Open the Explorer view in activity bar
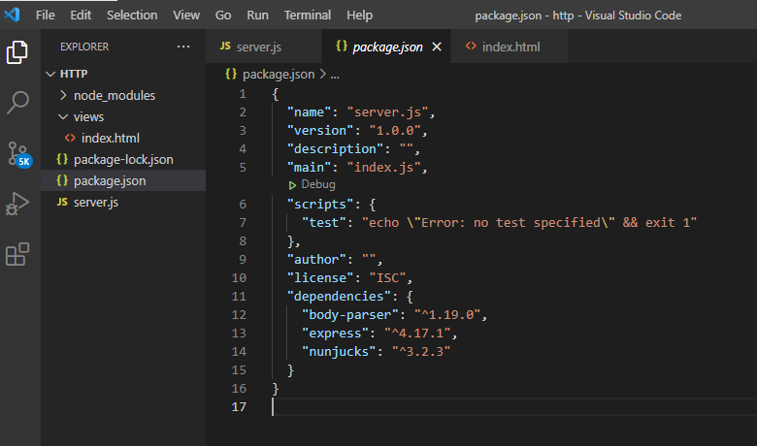Screen dimensions: 757x446 click(17, 51)
